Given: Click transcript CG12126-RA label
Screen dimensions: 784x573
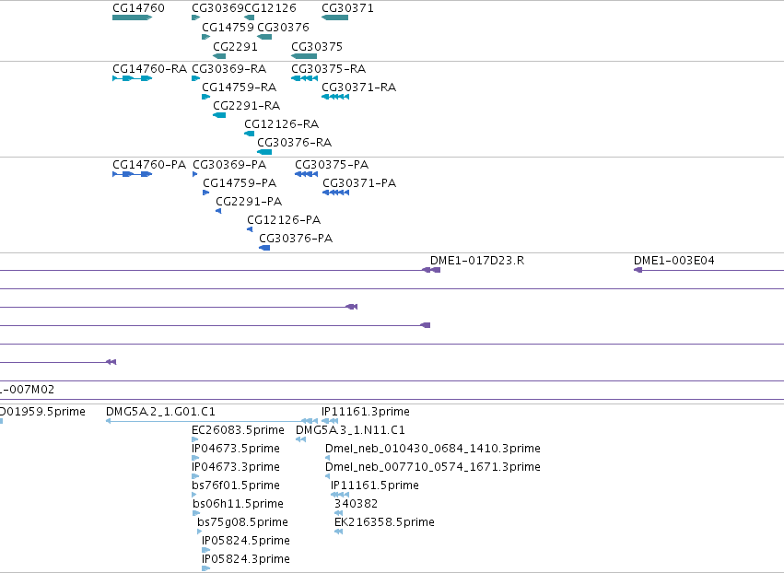Looking at the screenshot, I should pyautogui.click(x=282, y=124).
